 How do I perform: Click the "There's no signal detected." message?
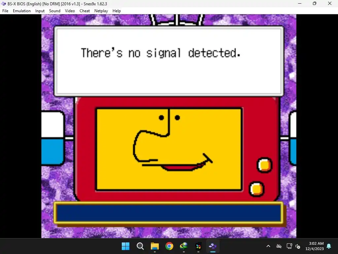(x=161, y=53)
